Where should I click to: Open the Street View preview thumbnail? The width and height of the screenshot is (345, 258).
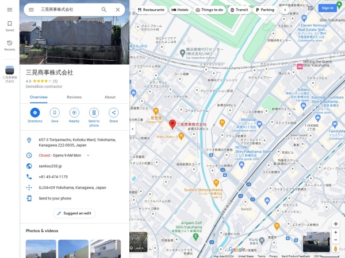(316, 242)
